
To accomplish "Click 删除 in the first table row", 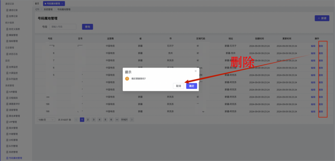I will 320,46.
